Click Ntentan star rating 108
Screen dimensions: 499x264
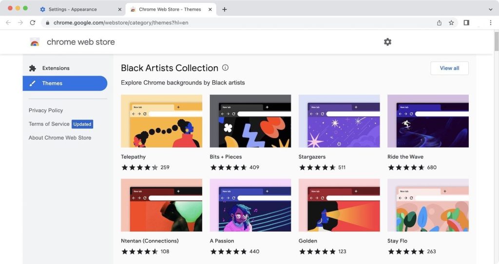(145, 252)
